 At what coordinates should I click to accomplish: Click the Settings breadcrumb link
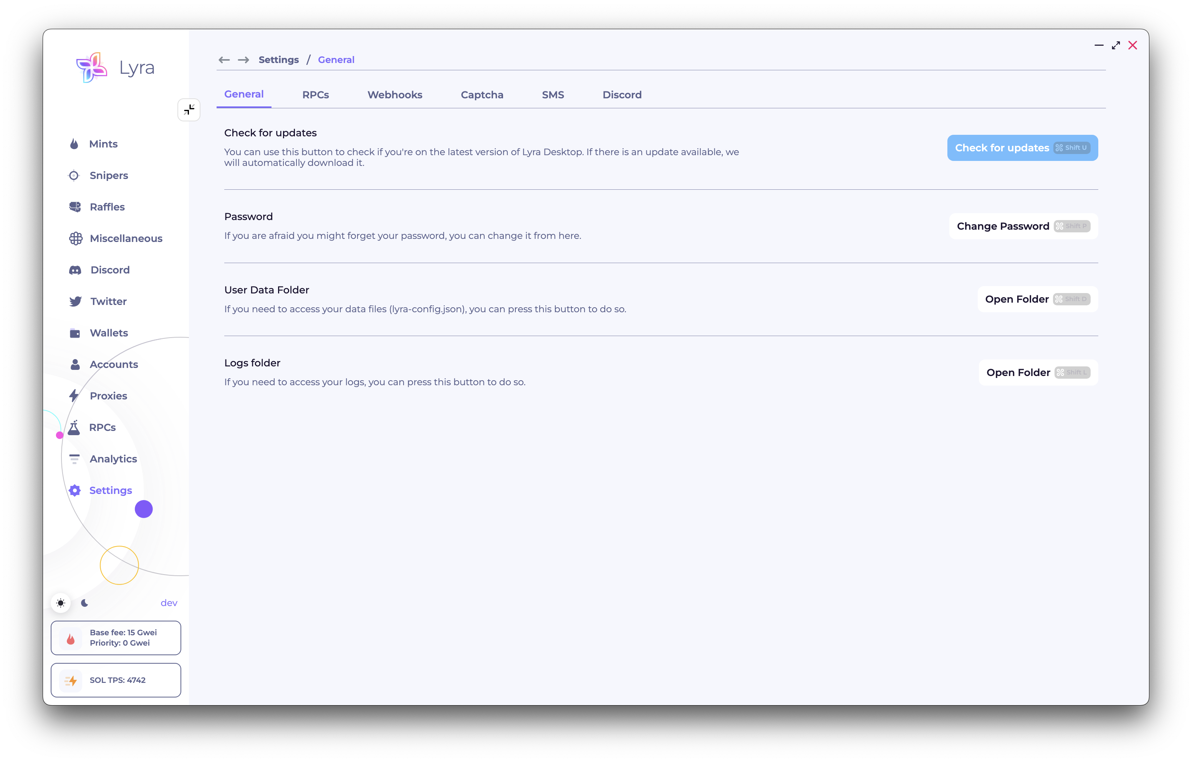[x=279, y=60]
